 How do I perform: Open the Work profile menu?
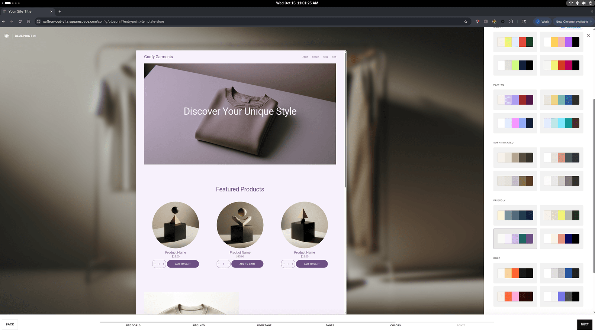543,22
